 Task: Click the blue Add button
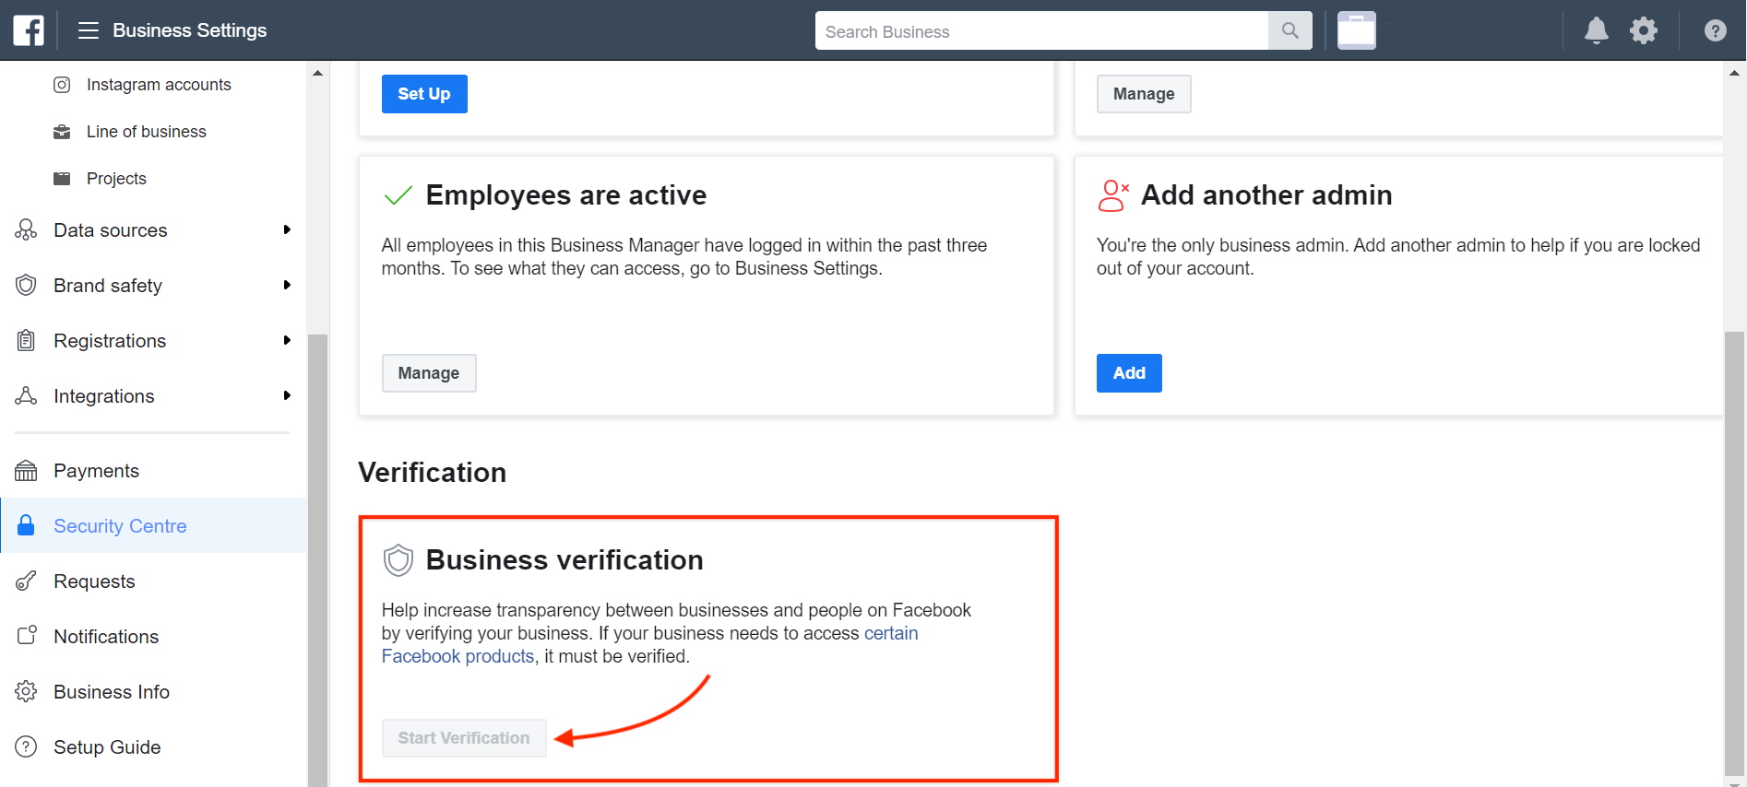1129,373
